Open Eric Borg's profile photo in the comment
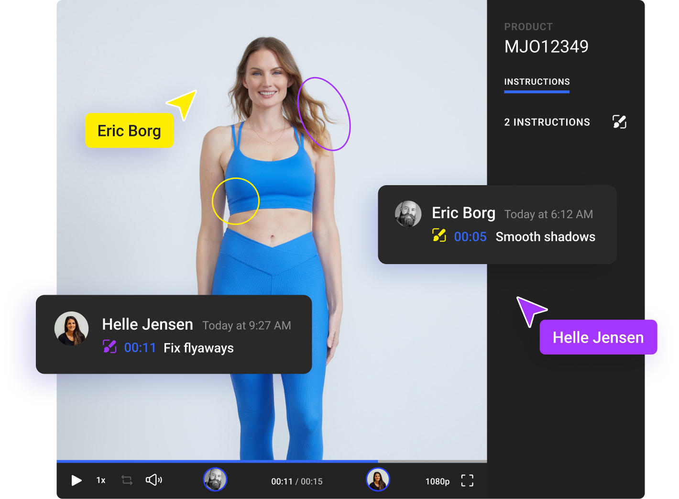 tap(408, 214)
